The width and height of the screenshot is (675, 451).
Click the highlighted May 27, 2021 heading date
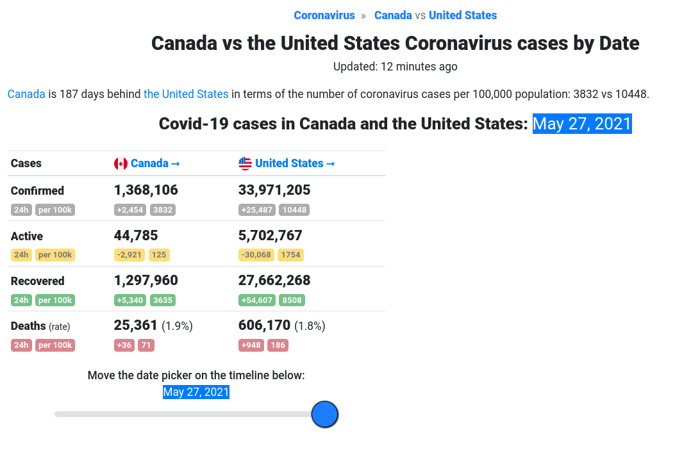tap(582, 124)
